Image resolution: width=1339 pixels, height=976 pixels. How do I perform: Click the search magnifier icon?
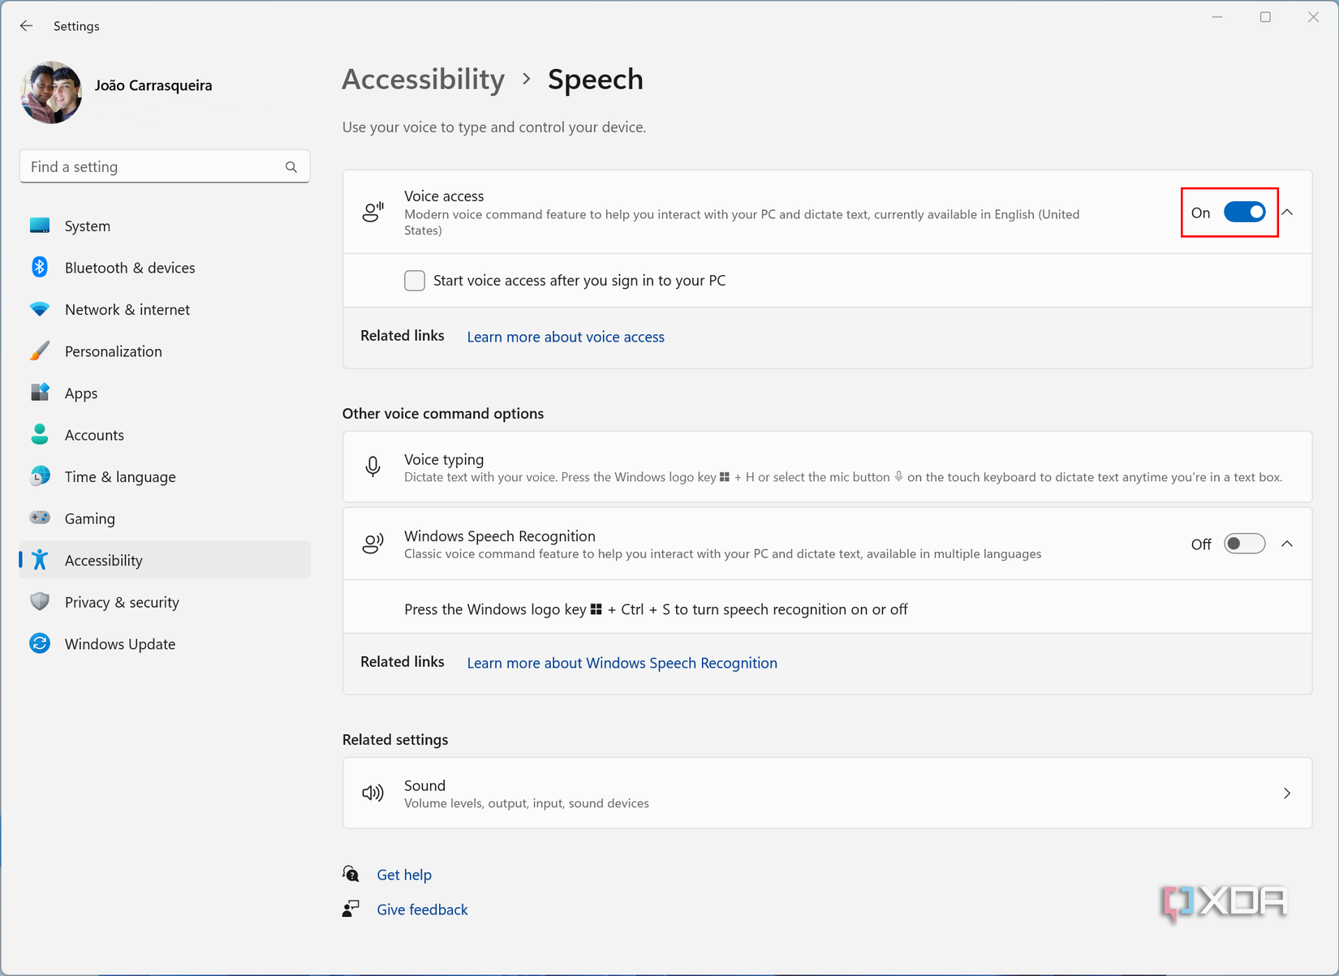click(291, 167)
